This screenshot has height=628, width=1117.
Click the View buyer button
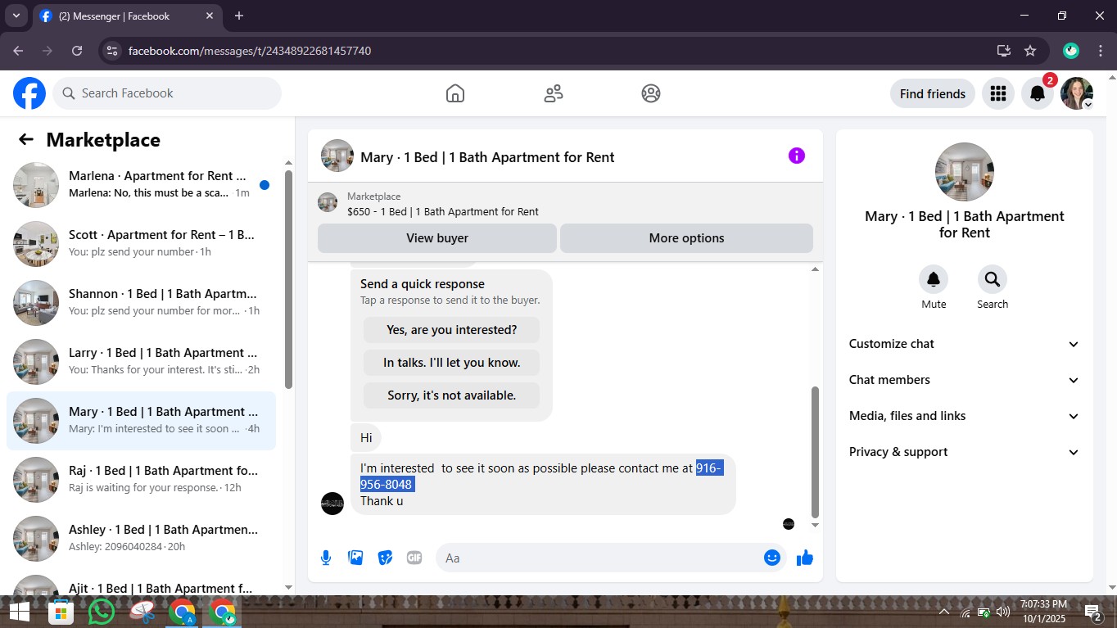click(x=437, y=238)
